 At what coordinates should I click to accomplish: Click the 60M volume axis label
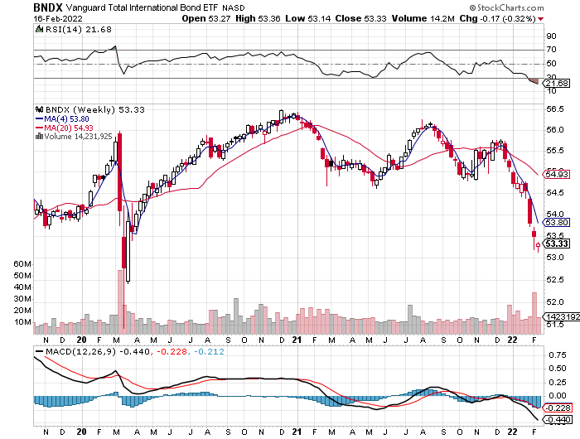22,264
